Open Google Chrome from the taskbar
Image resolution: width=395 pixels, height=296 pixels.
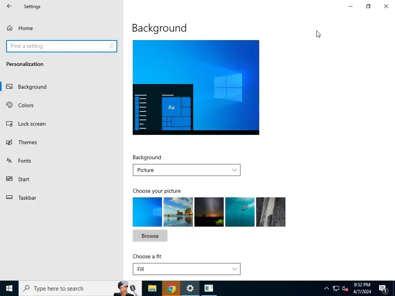tap(171, 288)
